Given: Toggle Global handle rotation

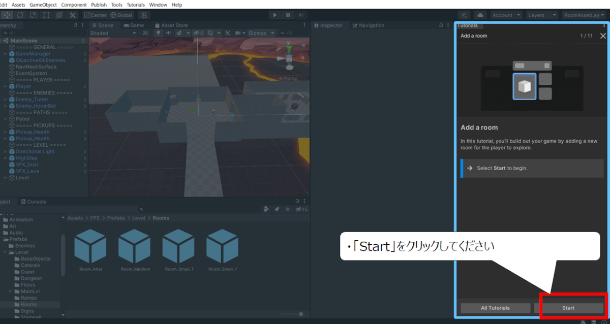Looking at the screenshot, I should (121, 15).
